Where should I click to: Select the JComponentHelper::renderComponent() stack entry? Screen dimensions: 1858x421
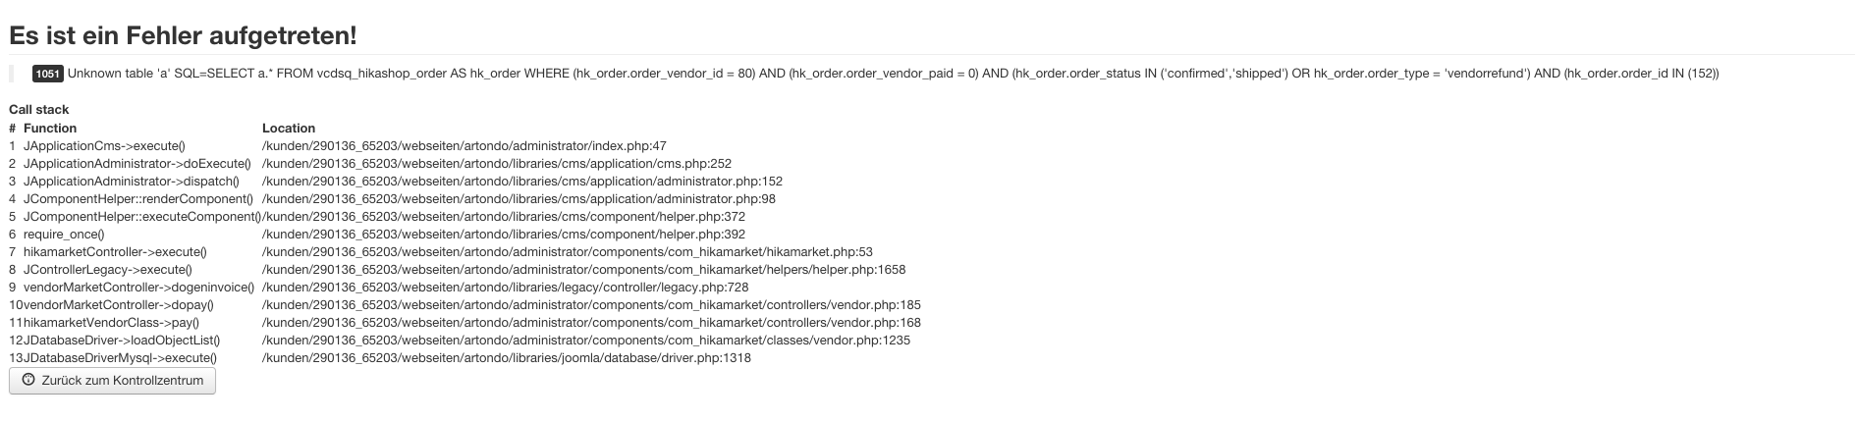click(x=137, y=199)
